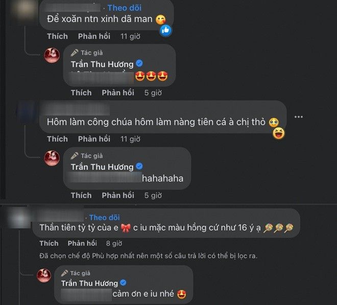Image resolution: width=337 pixels, height=305 pixels.
Task: Reply to the hahahaha author reply
Action: click(x=118, y=195)
